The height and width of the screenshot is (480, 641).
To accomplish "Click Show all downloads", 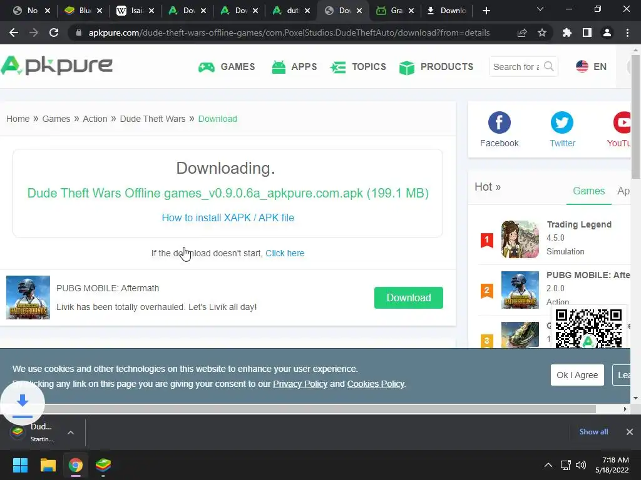I will [593, 432].
